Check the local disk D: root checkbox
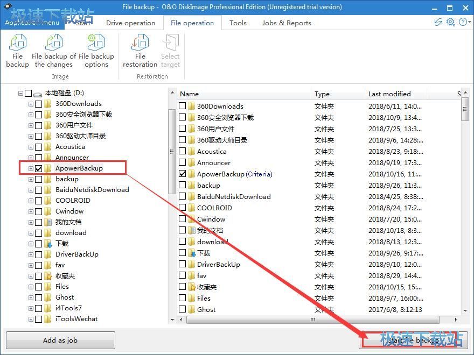474x355 pixels. [x=28, y=93]
